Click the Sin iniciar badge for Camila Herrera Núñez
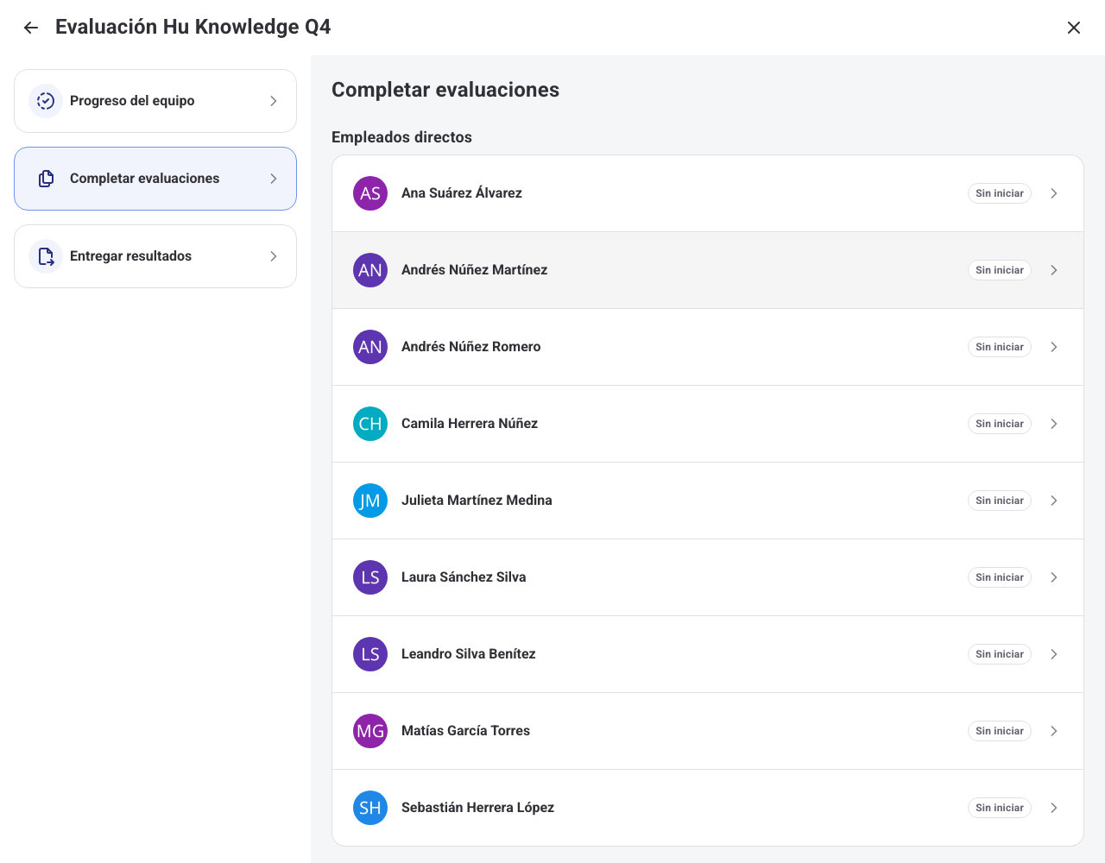Image resolution: width=1105 pixels, height=863 pixels. 1000,424
